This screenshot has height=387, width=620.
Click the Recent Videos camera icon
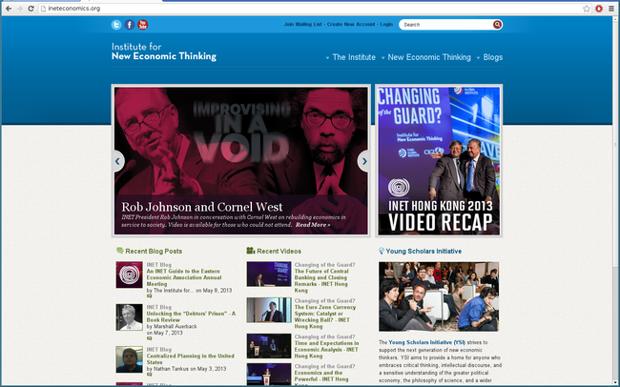click(251, 251)
